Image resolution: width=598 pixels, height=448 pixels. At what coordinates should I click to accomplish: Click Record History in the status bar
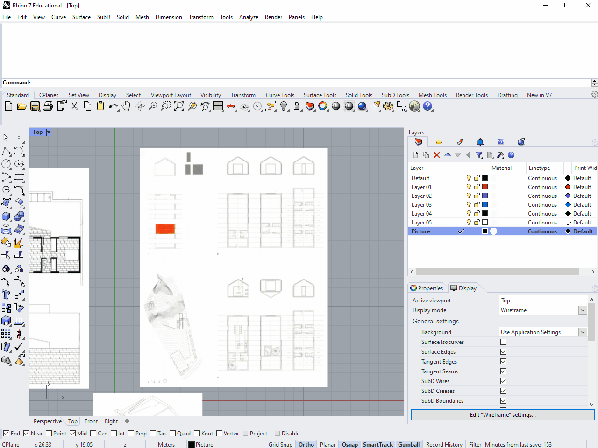coord(444,445)
